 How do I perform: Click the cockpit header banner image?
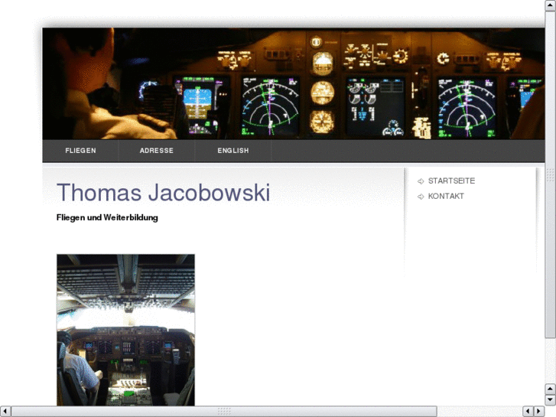tap(294, 84)
